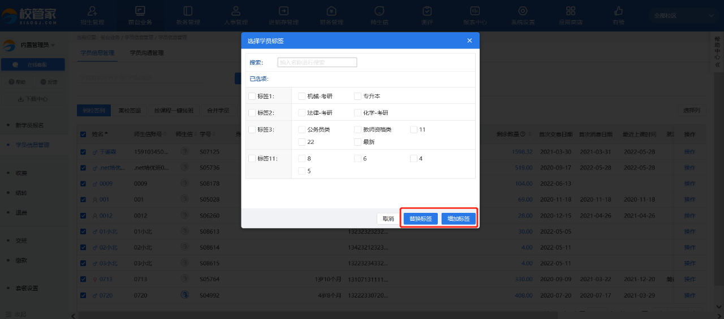Open 人事管理 module icon
Image resolution: width=724 pixels, height=319 pixels.
coord(236,11)
